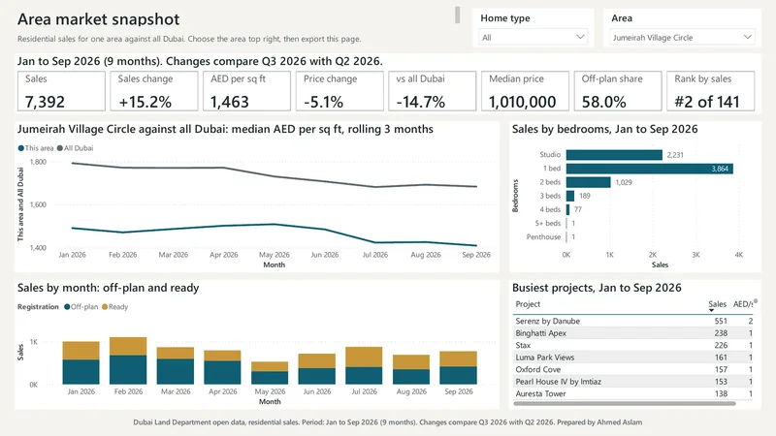Click the Off-plan legend marker

point(67,306)
